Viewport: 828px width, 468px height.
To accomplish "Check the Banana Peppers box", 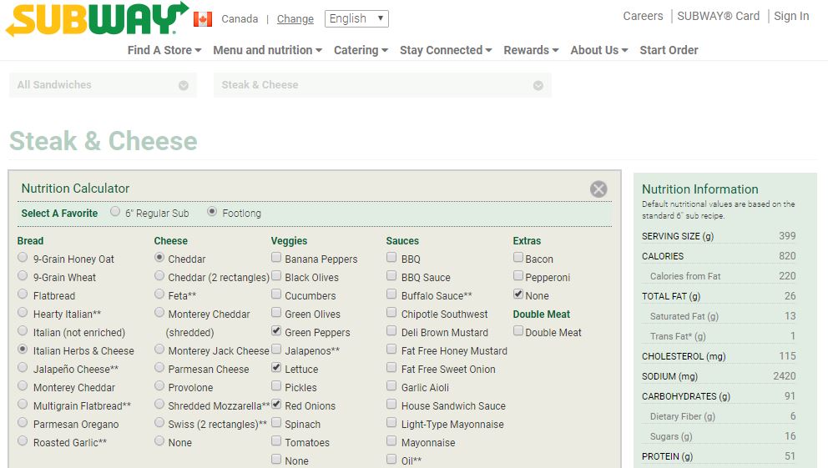I will (276, 259).
